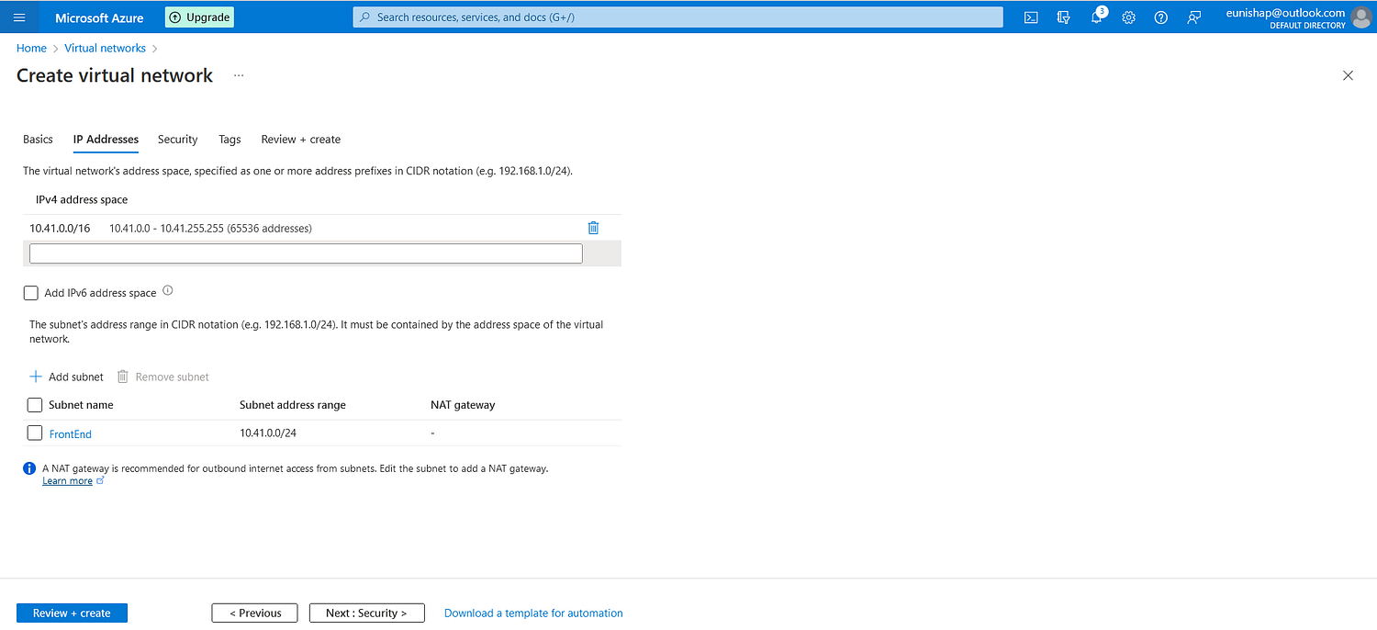The width and height of the screenshot is (1377, 630).
Task: Switch to the Security tab
Action: tap(177, 140)
